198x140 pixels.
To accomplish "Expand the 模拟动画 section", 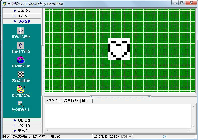I will pos(22,120).
